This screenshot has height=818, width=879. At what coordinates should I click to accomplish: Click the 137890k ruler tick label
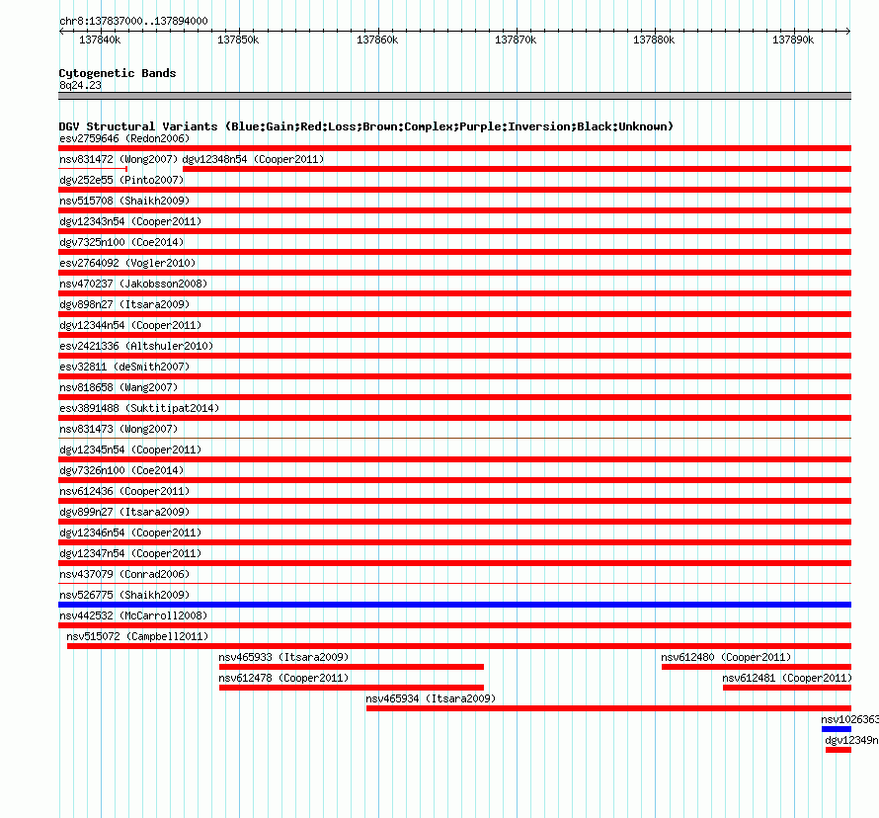point(793,40)
